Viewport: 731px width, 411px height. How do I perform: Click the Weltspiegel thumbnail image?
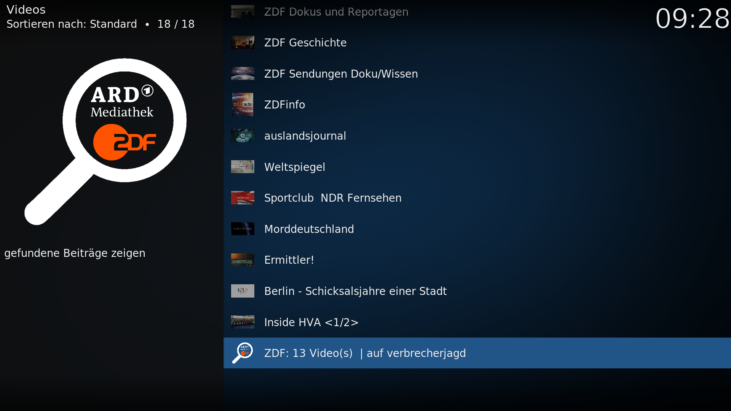243,167
